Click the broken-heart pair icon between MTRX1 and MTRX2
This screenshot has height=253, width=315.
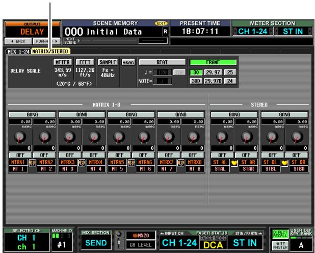(x=32, y=163)
